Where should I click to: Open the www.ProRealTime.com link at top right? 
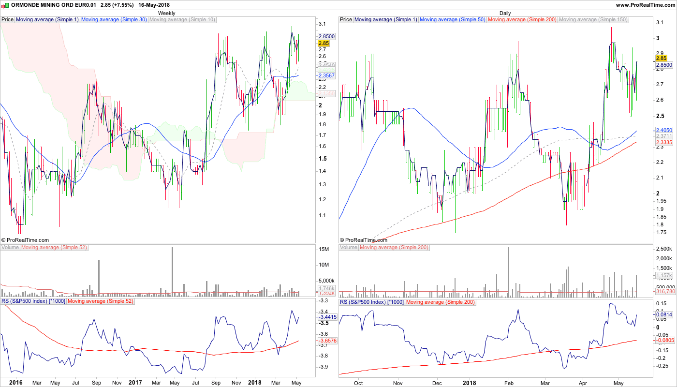coord(646,5)
